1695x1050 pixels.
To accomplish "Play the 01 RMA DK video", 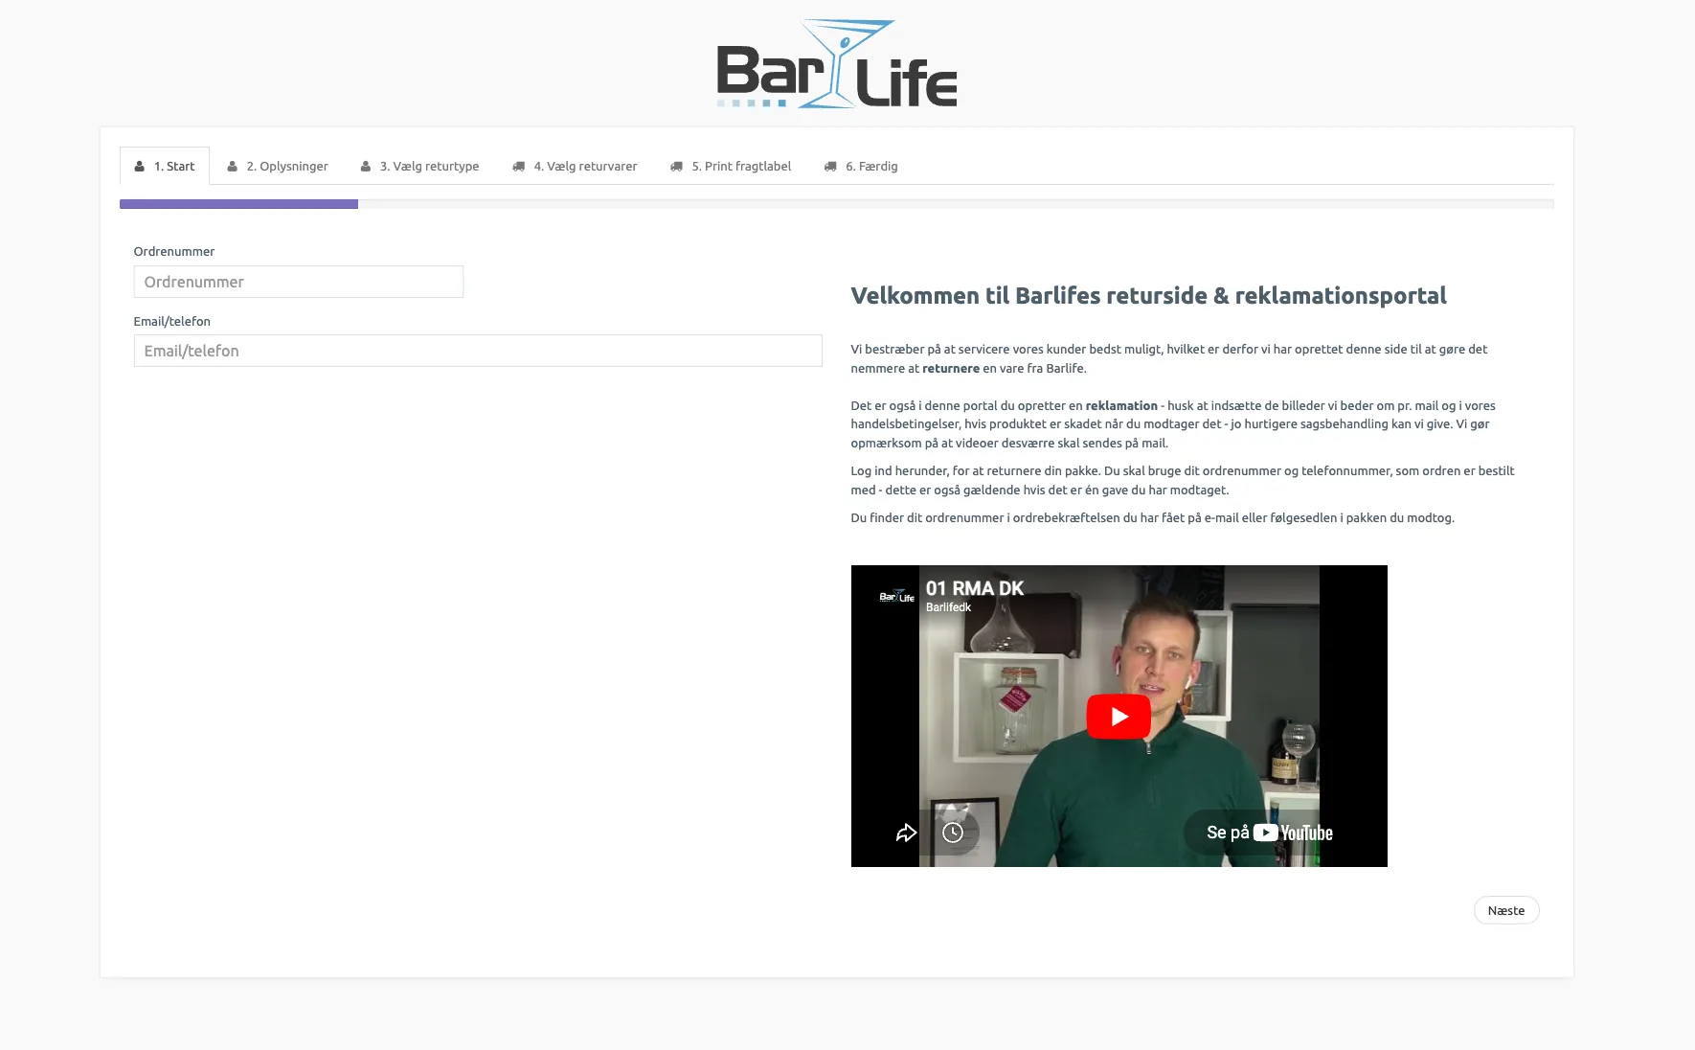I will click(x=1119, y=717).
